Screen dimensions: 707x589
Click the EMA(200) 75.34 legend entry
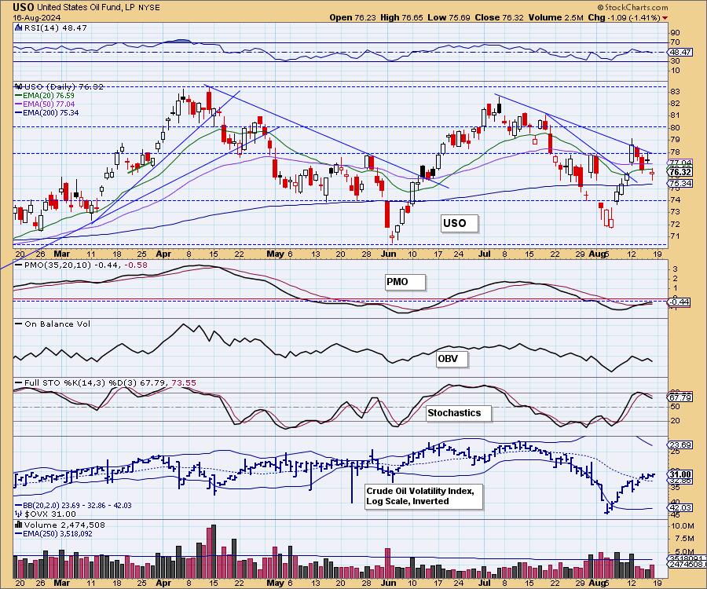(x=47, y=112)
